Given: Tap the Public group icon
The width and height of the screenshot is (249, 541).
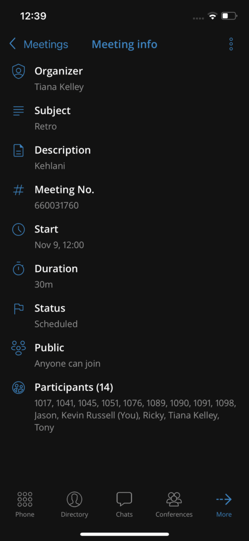Looking at the screenshot, I should [x=18, y=348].
